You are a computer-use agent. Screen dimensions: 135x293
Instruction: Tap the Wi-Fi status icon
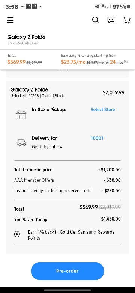[103, 7]
